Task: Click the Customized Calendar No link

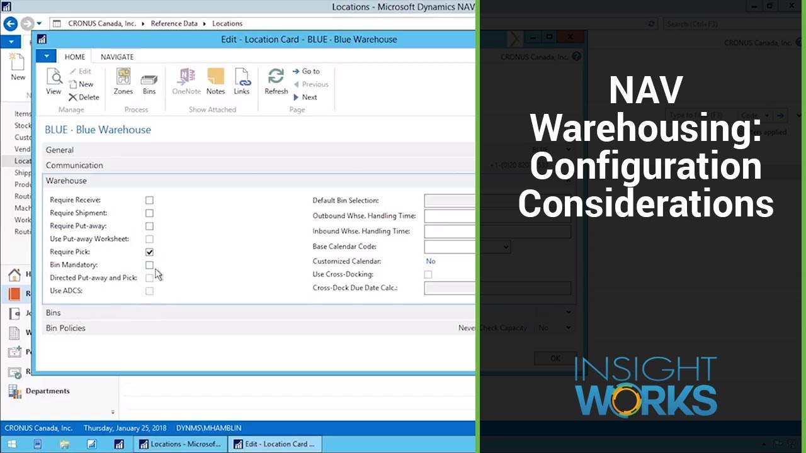Action: tap(431, 261)
